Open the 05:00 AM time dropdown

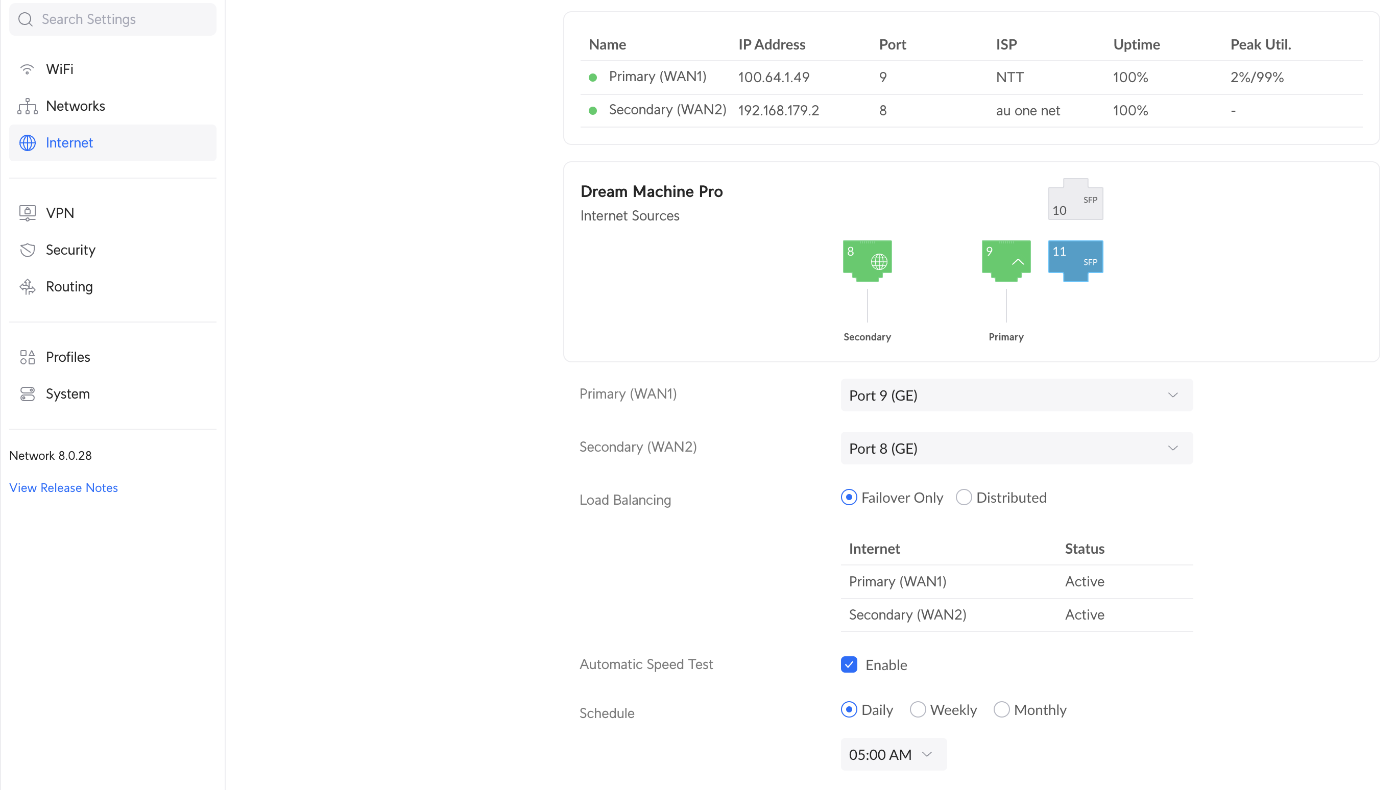click(893, 754)
